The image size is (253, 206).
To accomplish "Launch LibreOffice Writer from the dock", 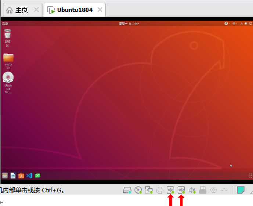I will tap(13, 176).
